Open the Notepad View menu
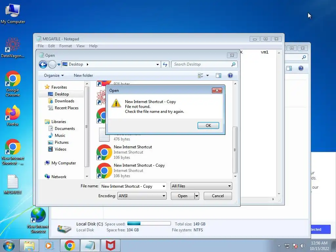Image resolution: width=336 pixels, height=252 pixels. click(x=80, y=46)
